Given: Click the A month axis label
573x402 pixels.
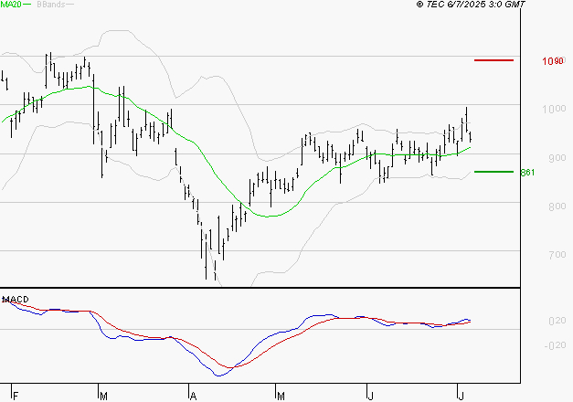Looking at the screenshot, I should pos(194,396).
